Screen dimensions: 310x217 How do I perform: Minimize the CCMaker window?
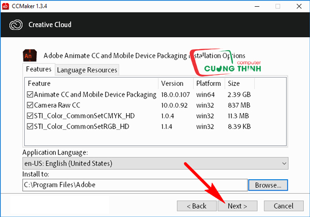point(257,7)
